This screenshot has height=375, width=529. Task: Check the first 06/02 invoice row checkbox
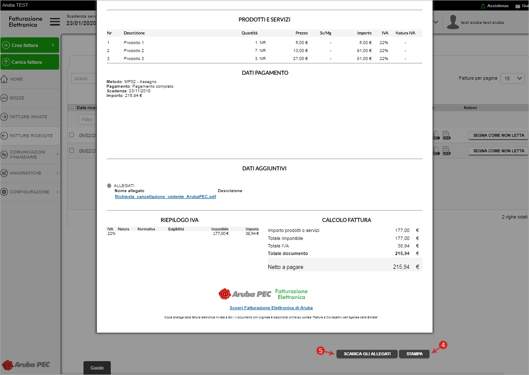point(71,135)
